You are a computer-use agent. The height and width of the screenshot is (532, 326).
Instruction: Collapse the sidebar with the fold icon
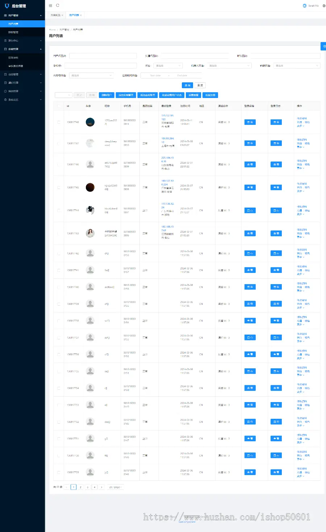coord(50,5)
